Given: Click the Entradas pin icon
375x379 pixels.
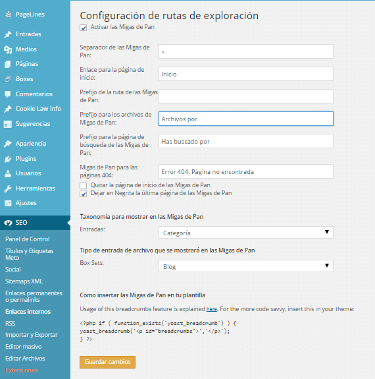Looking at the screenshot, I should 8,34.
